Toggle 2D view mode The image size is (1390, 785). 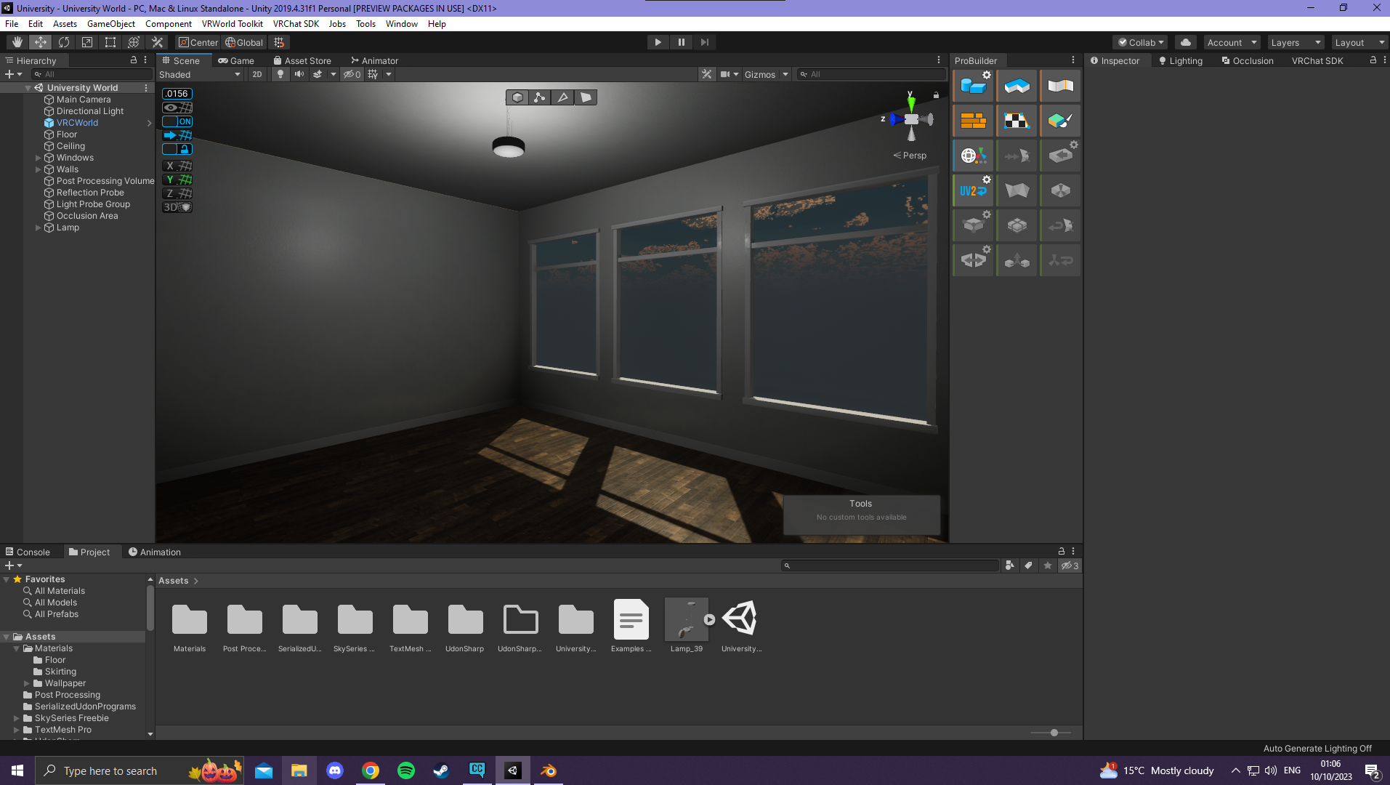click(x=257, y=74)
